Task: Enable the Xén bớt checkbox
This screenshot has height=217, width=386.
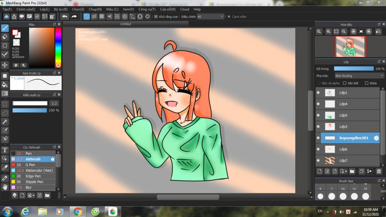Action: tap(345, 83)
